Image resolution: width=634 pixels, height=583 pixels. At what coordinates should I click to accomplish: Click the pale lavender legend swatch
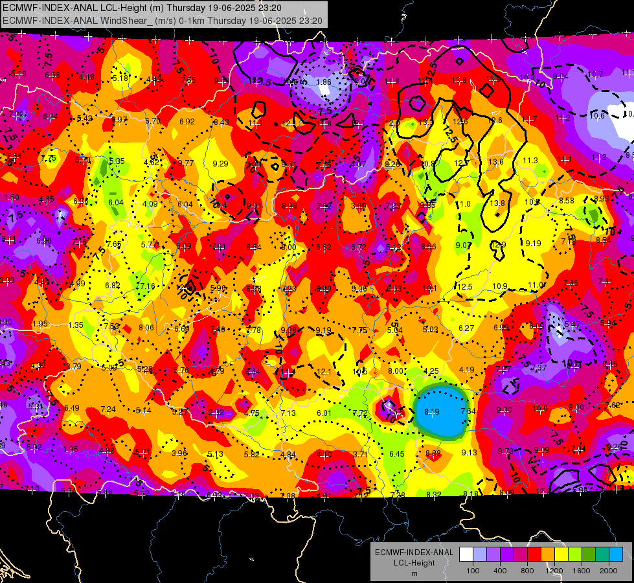pos(479,554)
